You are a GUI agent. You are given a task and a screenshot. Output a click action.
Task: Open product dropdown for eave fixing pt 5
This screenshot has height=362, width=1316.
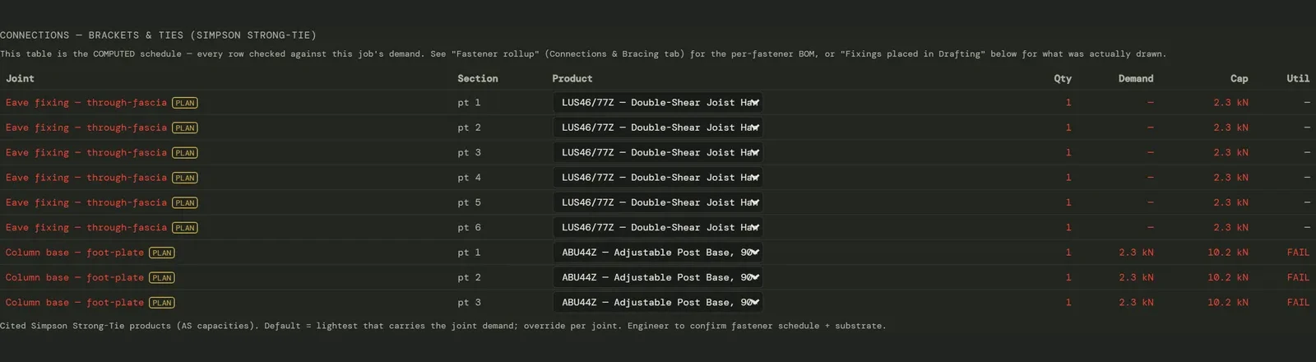658,202
